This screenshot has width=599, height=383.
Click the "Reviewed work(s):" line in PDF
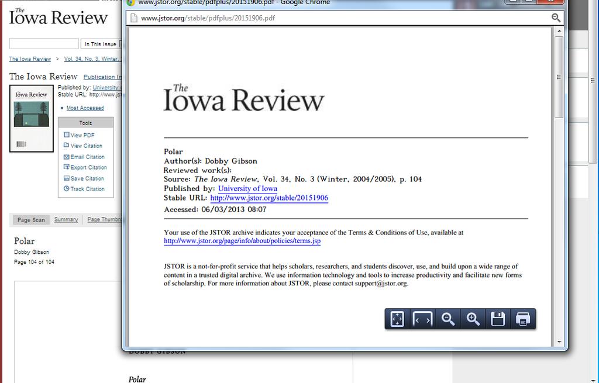coord(198,170)
